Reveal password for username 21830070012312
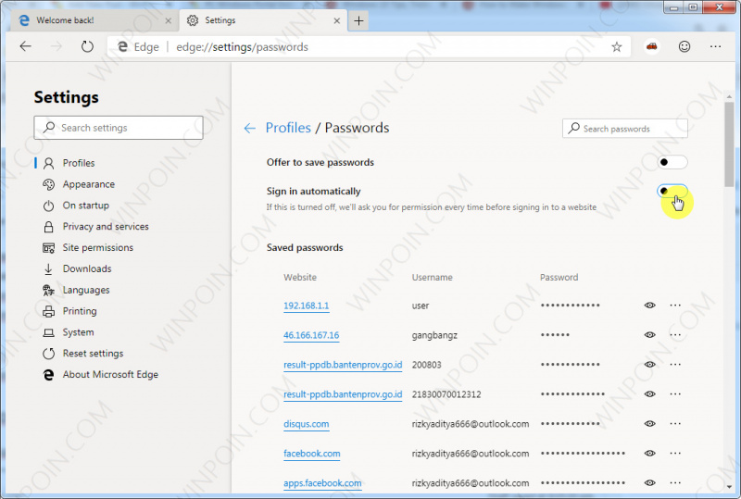Screen dimensions: 741x499 pyautogui.click(x=650, y=394)
